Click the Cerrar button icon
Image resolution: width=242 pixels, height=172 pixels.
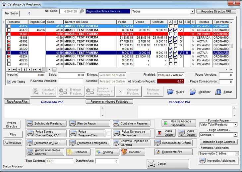152,164
